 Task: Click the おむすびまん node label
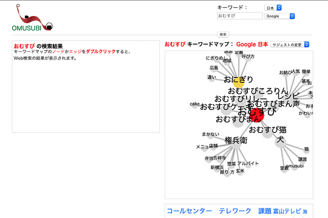[238, 119]
